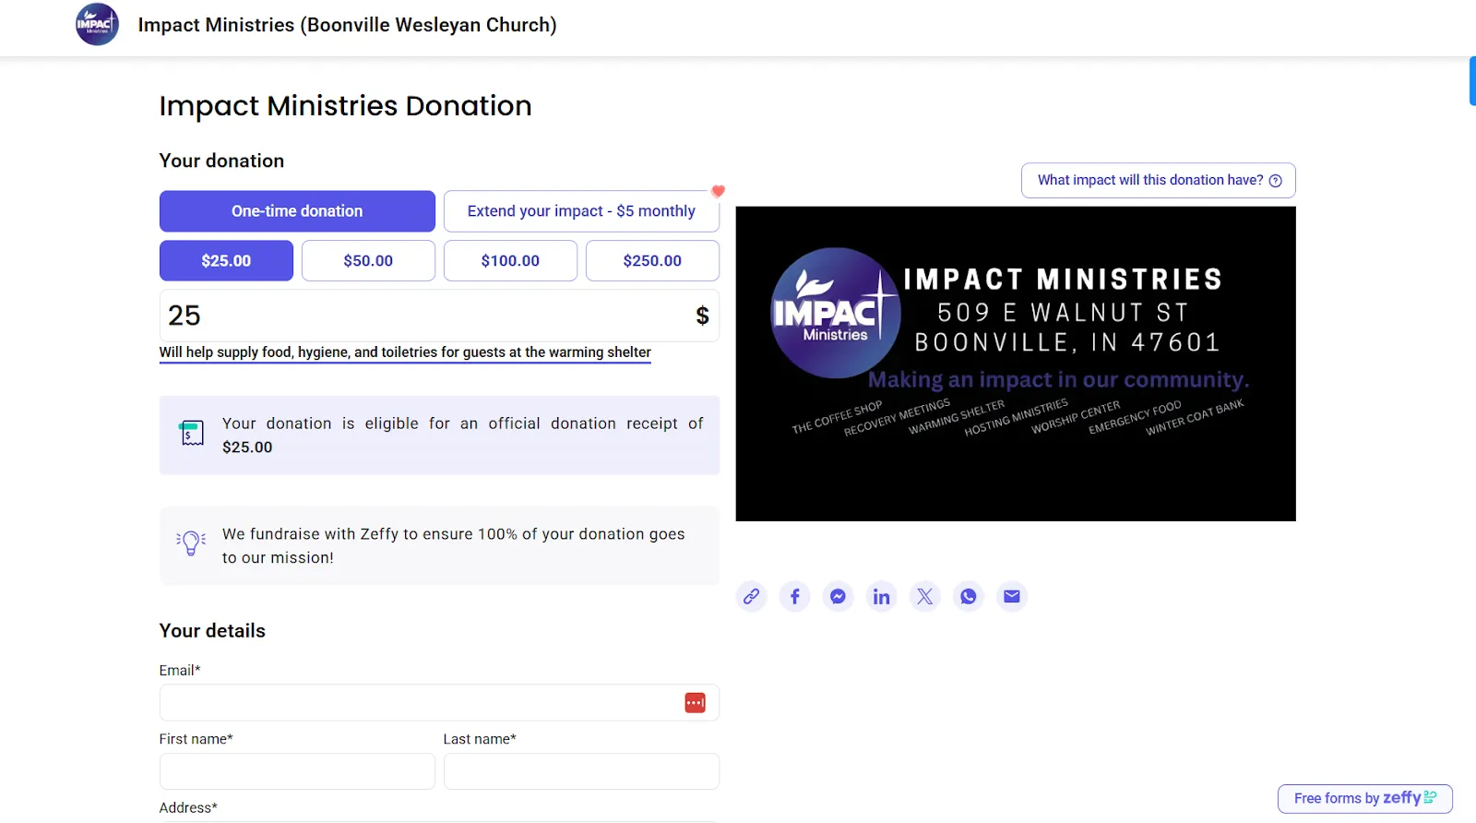The width and height of the screenshot is (1476, 823).
Task: Click the warming shelter supply description text
Action: 405,352
